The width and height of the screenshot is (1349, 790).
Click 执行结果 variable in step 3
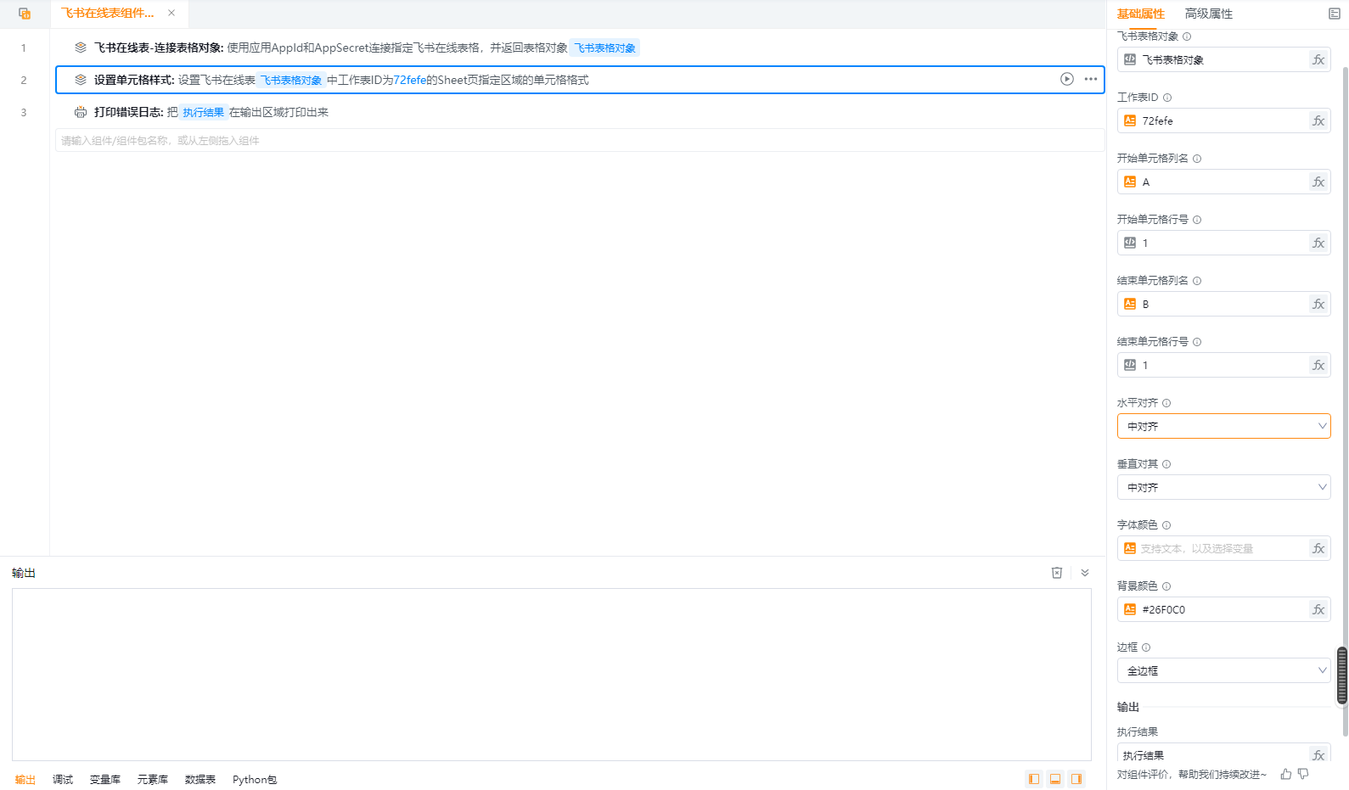204,112
